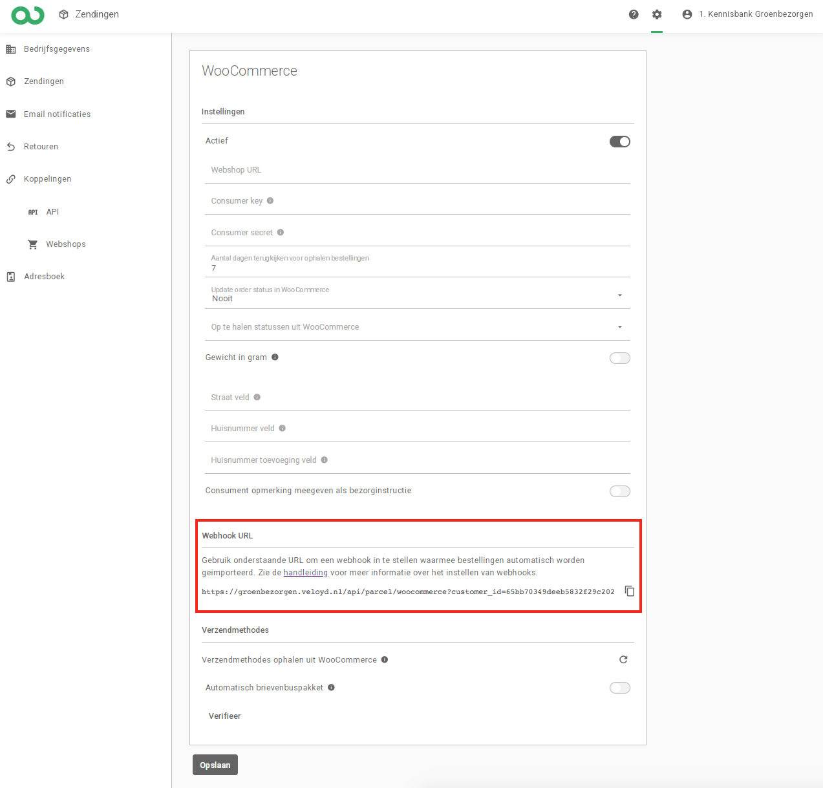
Task: Click the info icon beside Consumer key
Action: [x=270, y=201]
